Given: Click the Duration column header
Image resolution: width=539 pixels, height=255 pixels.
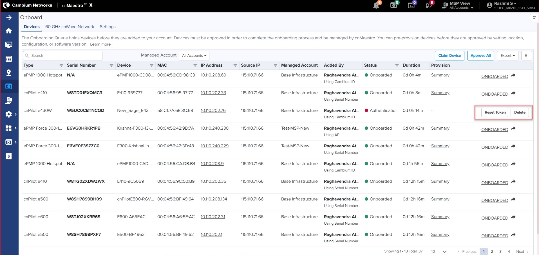Looking at the screenshot, I should 411,65.
